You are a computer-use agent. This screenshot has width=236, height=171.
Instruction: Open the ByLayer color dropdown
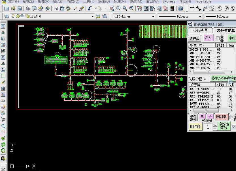tap(153, 17)
